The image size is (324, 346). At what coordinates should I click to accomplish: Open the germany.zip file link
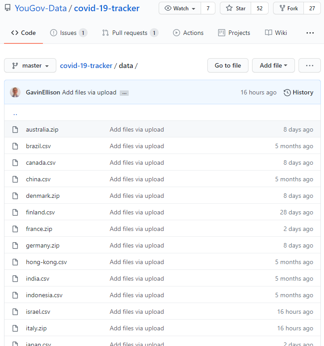[x=42, y=245]
